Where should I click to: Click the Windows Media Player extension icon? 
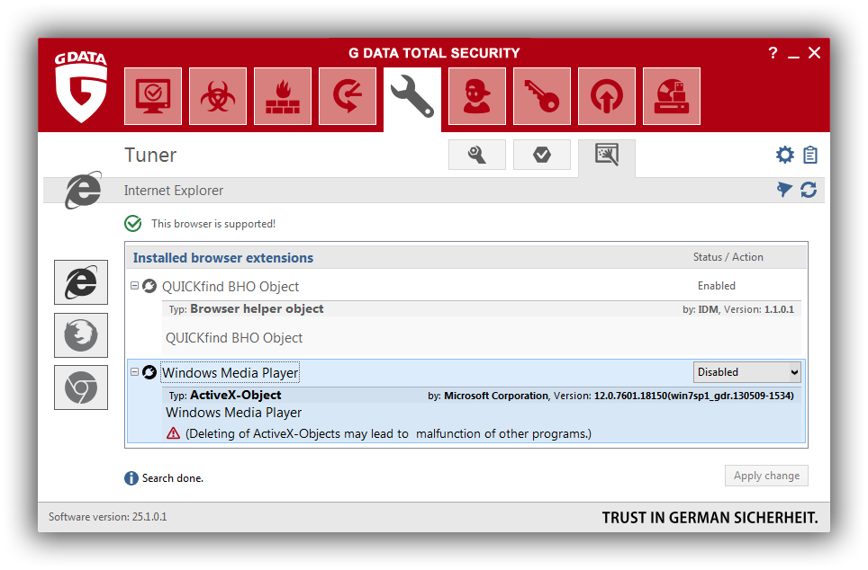tap(149, 372)
